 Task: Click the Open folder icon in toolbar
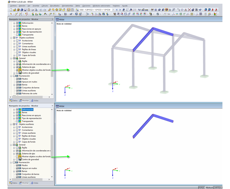pyautogui.click(x=15, y=10)
